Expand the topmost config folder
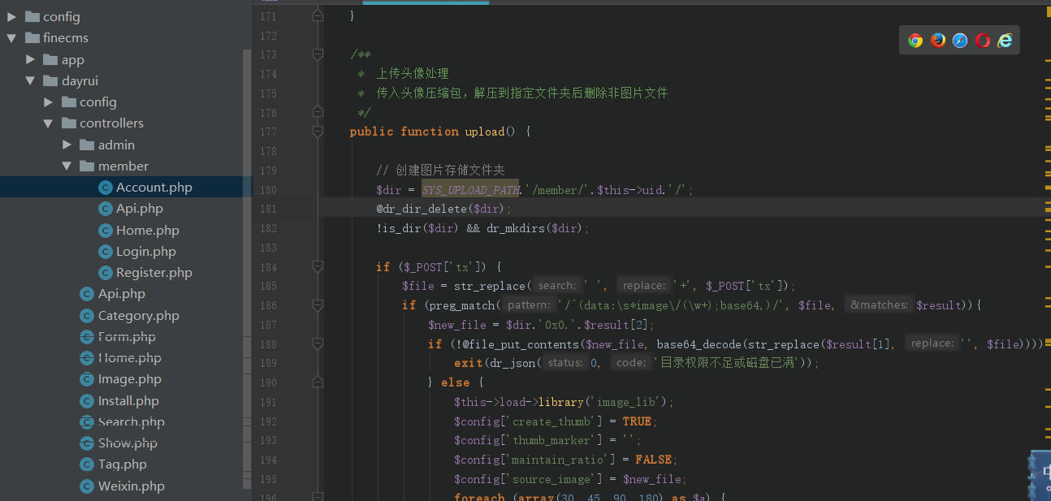The image size is (1051, 501). [x=11, y=15]
